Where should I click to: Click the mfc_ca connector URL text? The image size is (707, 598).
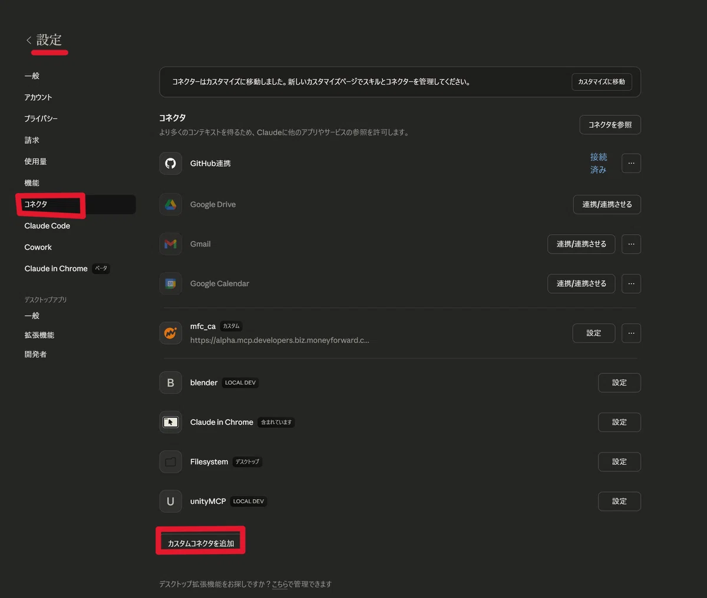point(280,340)
